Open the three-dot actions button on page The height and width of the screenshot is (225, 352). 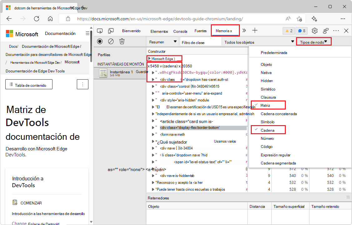82,84
